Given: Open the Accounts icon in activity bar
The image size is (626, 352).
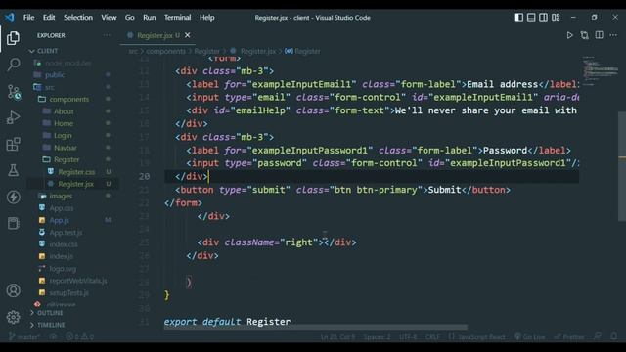Looking at the screenshot, I should 13,290.
